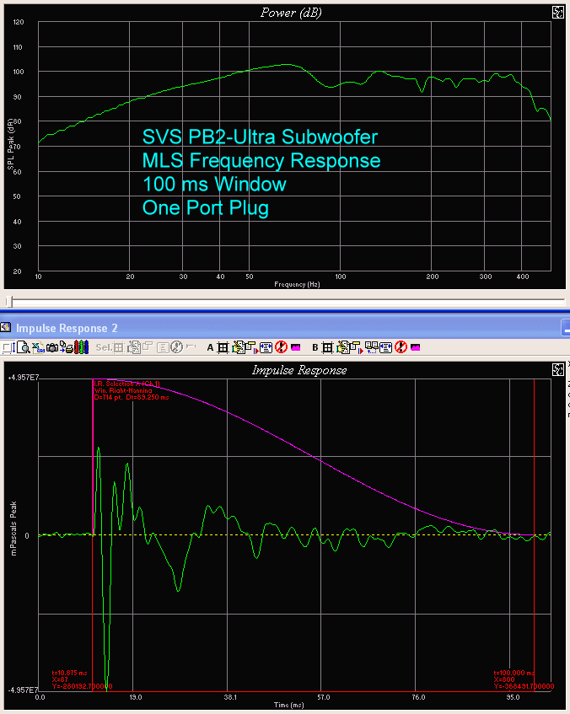This screenshot has height=714, width=570.
Task: Pick the magenta swatch in group A
Action: (x=296, y=346)
